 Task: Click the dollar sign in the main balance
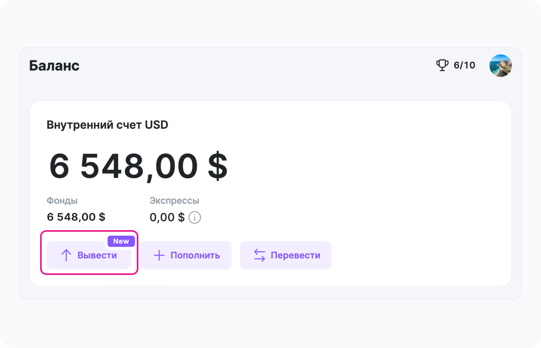217,166
